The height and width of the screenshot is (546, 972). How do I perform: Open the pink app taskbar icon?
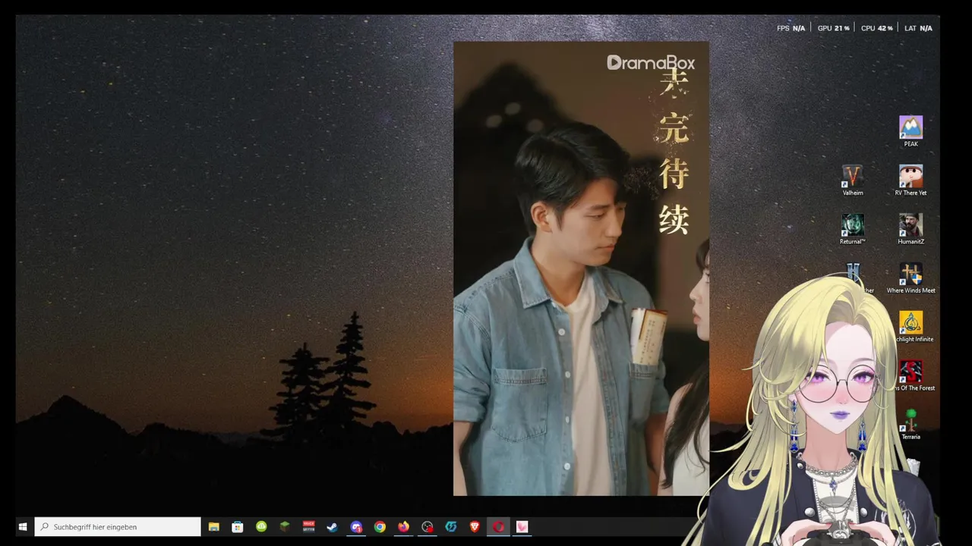pyautogui.click(x=522, y=526)
